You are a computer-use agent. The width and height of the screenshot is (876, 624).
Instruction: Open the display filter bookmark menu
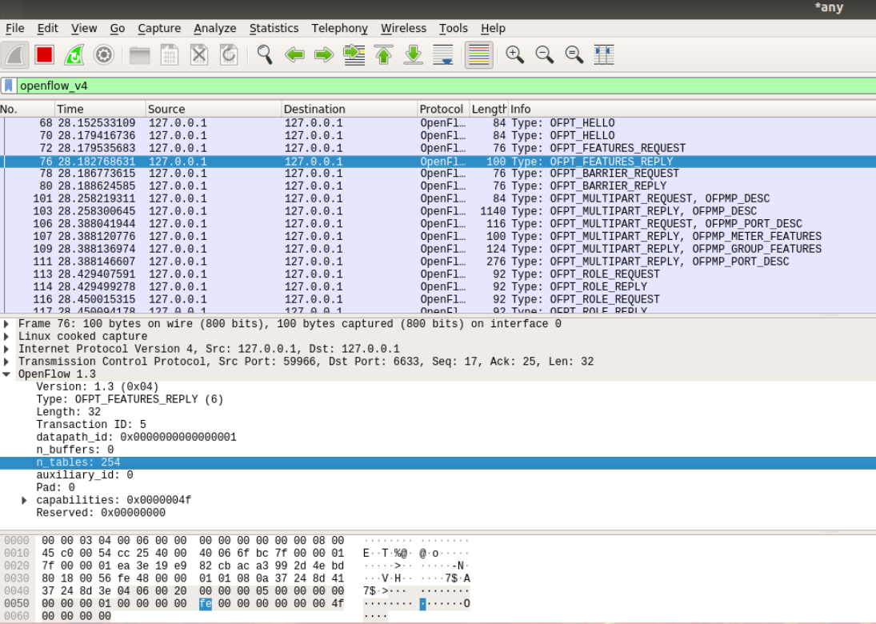coord(8,86)
